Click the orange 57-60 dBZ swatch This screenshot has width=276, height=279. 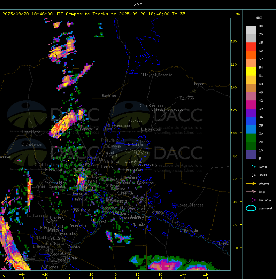click(x=251, y=55)
